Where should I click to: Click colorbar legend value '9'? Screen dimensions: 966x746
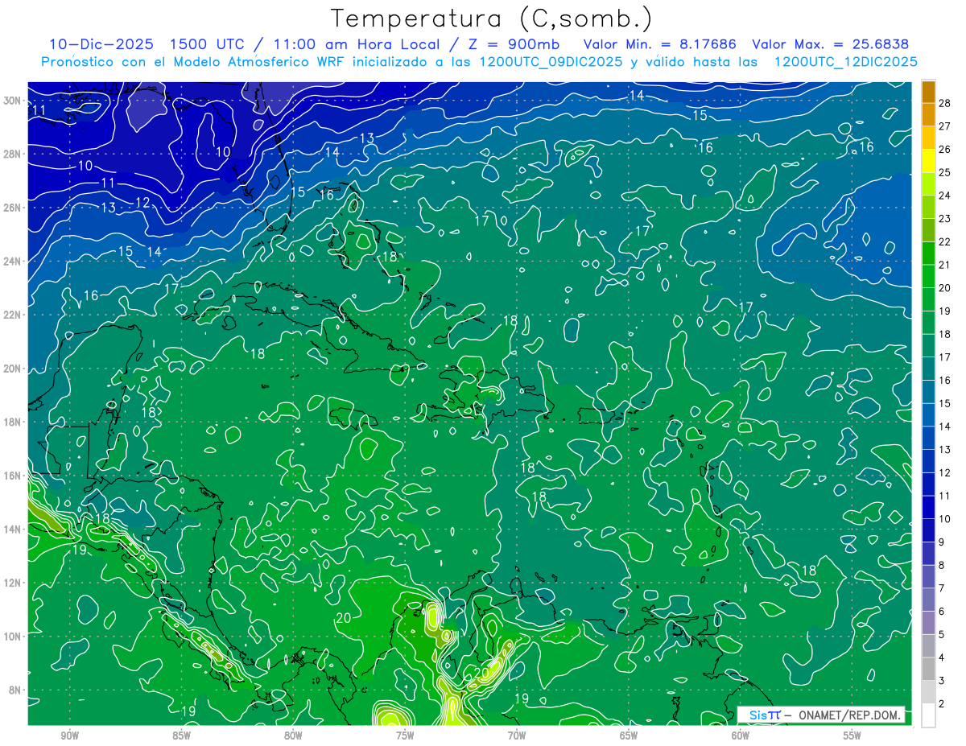tap(942, 542)
